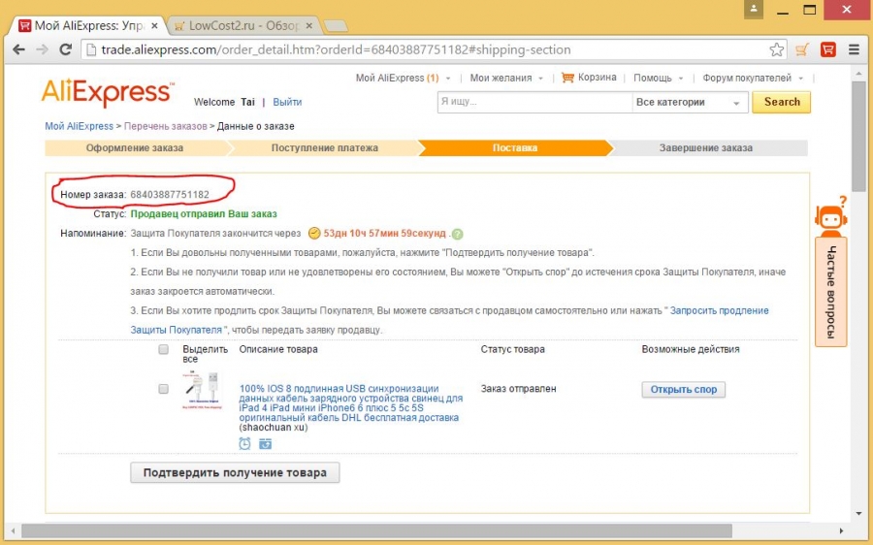
Task: Close the LowCost2.ru browser tab
Action: point(309,25)
